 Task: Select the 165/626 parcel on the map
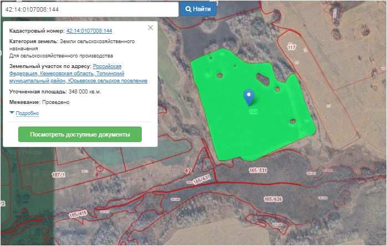[x=273, y=198]
